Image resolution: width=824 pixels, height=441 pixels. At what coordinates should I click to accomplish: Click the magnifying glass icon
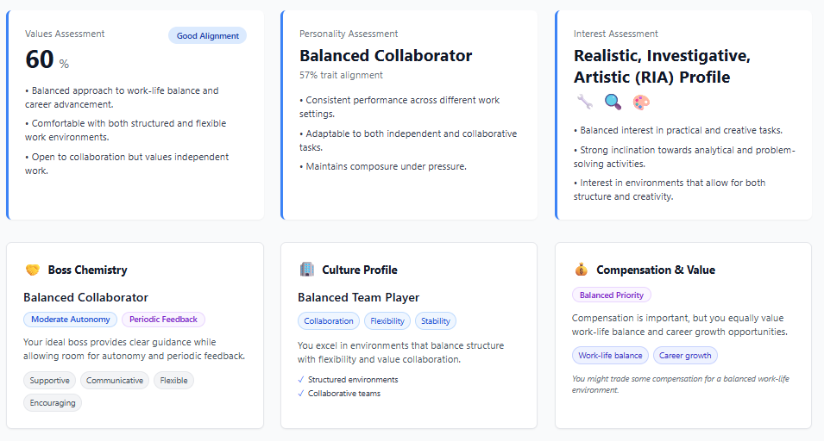point(613,102)
